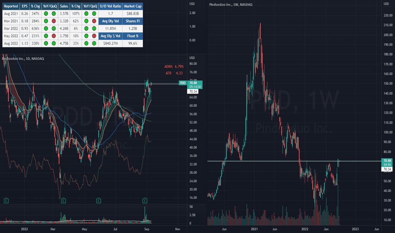This screenshot has height=233, width=395.
Task: Click the EPS value '0.26'
Action: [25, 14]
